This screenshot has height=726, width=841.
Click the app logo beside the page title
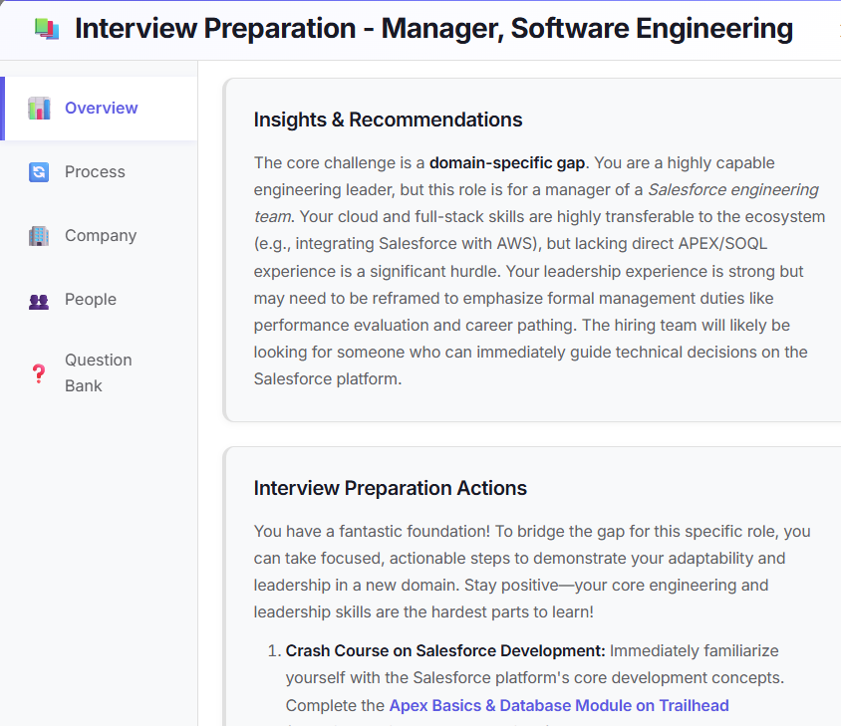coord(44,28)
